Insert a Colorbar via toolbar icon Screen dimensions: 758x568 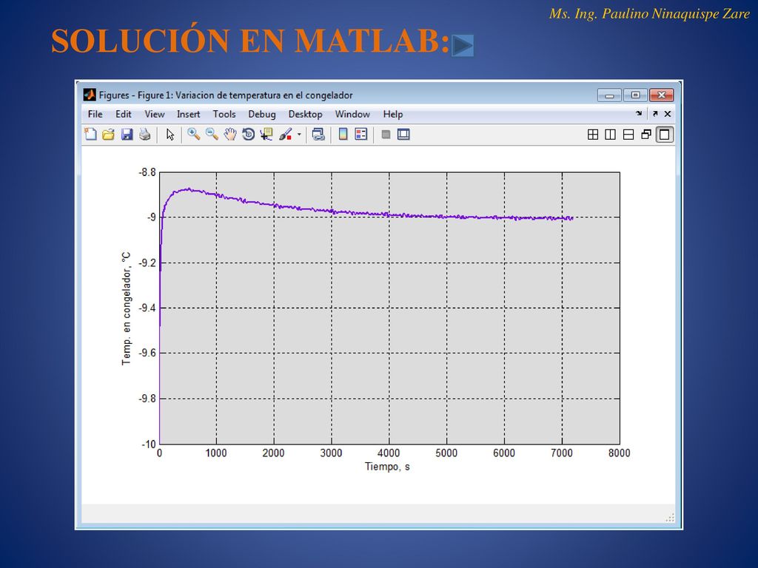(x=343, y=135)
